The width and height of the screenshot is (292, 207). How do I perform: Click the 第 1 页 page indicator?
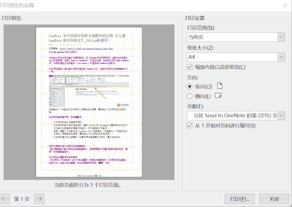tap(21, 199)
